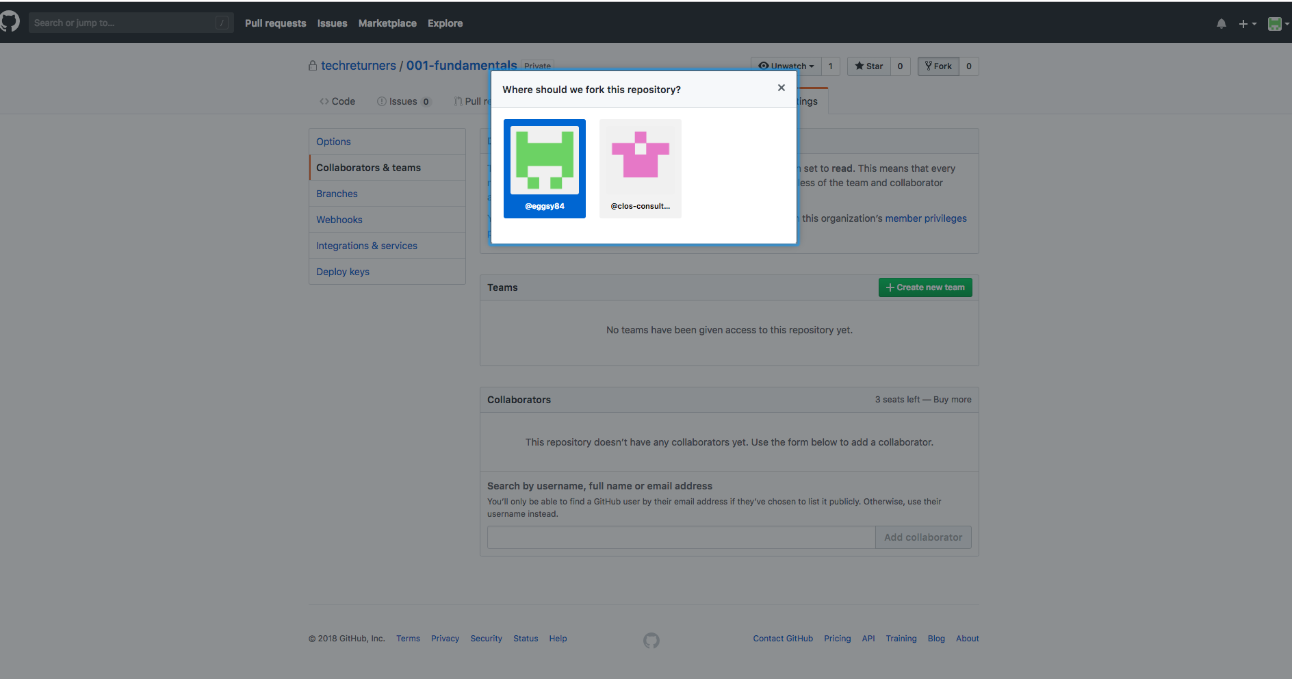Open the fork count number
Screen dimensions: 1292x679
tap(969, 66)
